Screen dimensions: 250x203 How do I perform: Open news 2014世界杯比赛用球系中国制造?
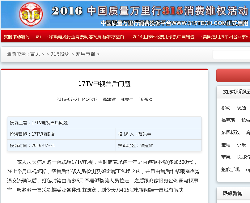[x=163, y=37]
